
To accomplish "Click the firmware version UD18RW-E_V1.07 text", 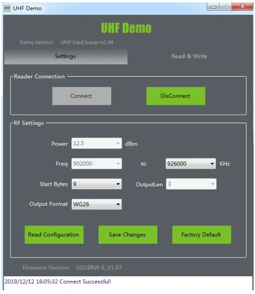I will point(98,268).
